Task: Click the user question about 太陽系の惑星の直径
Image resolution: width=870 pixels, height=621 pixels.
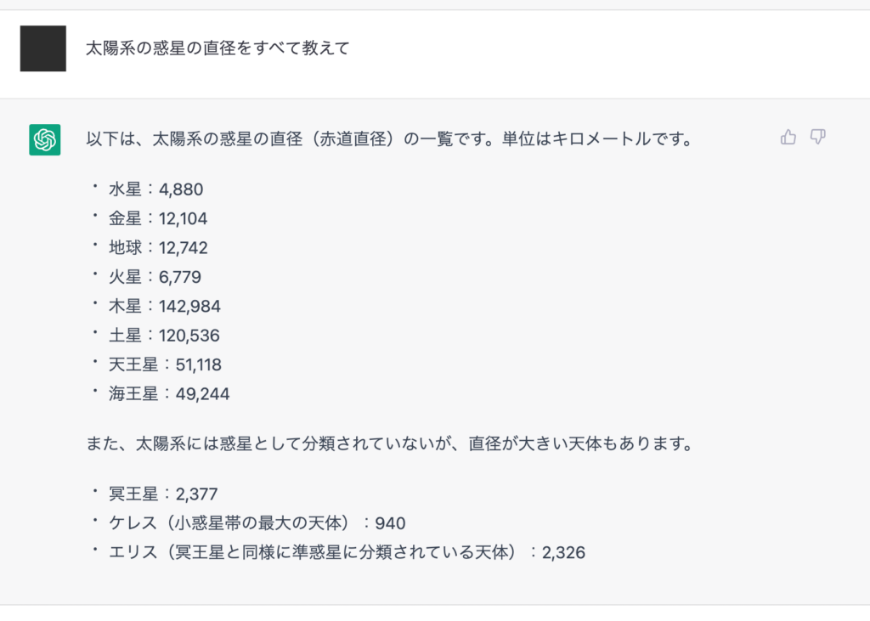Action: (x=217, y=48)
